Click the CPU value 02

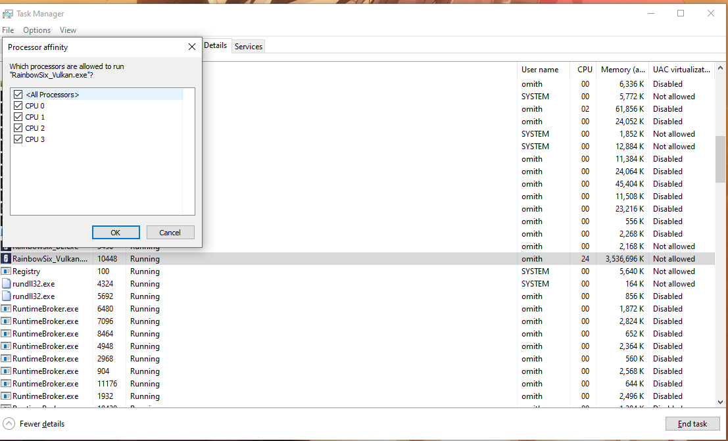tap(585, 109)
